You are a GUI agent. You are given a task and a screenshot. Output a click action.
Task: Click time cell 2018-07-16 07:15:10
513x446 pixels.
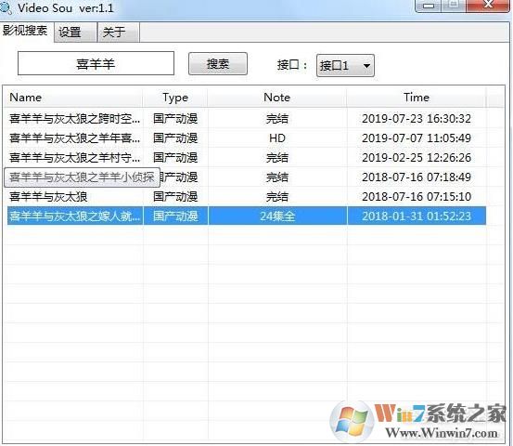(x=417, y=197)
